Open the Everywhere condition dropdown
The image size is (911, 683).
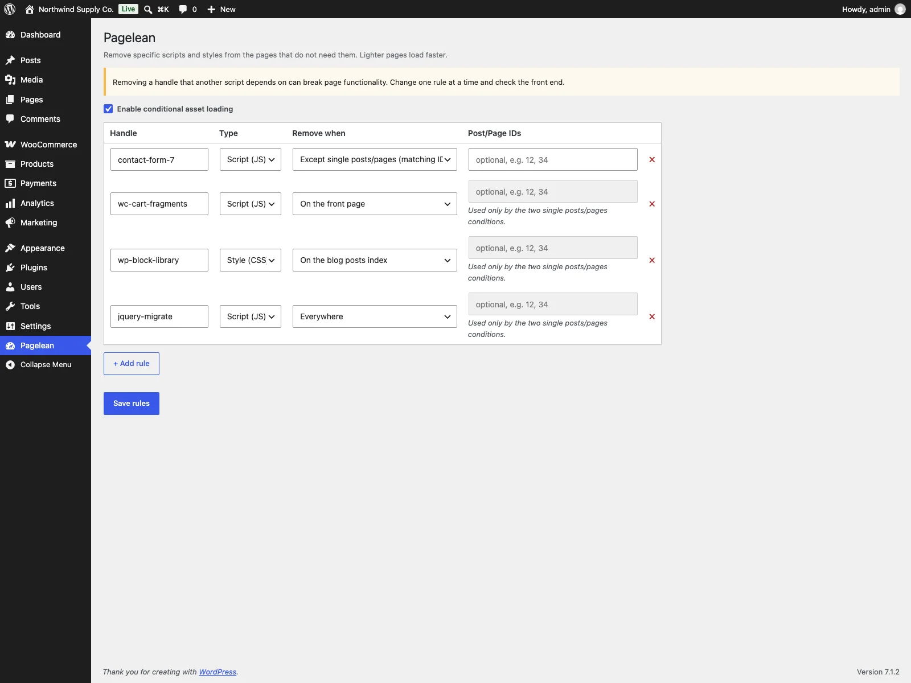click(x=375, y=316)
